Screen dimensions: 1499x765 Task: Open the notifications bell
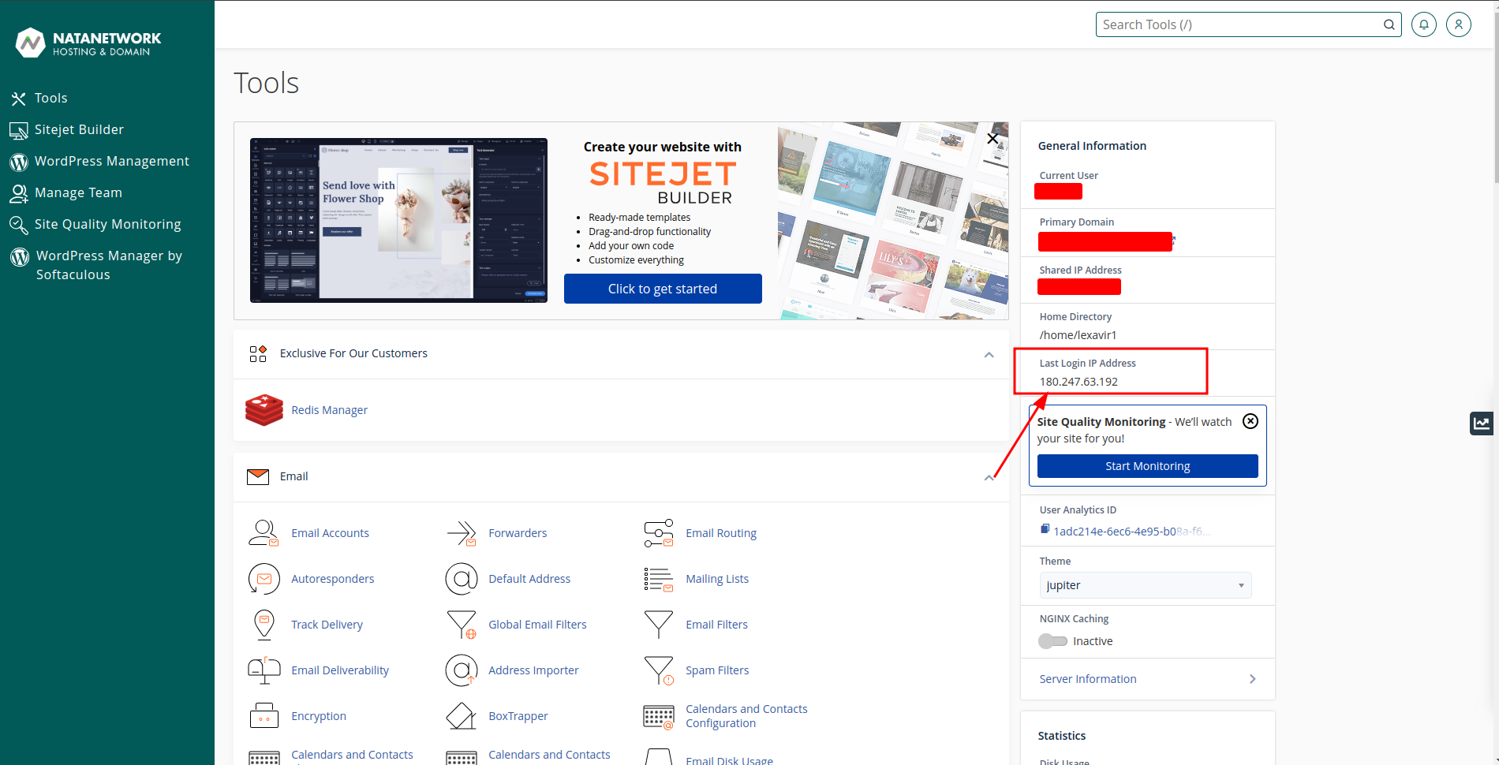point(1424,24)
